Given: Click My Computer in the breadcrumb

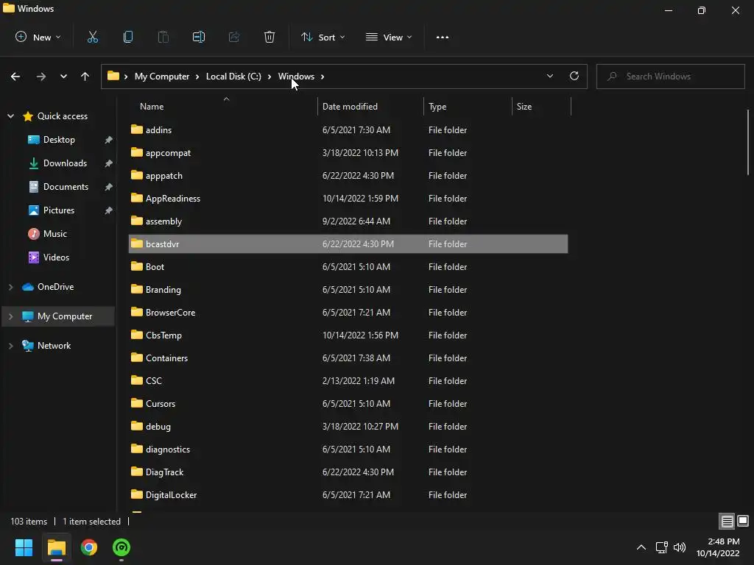Looking at the screenshot, I should point(161,77).
